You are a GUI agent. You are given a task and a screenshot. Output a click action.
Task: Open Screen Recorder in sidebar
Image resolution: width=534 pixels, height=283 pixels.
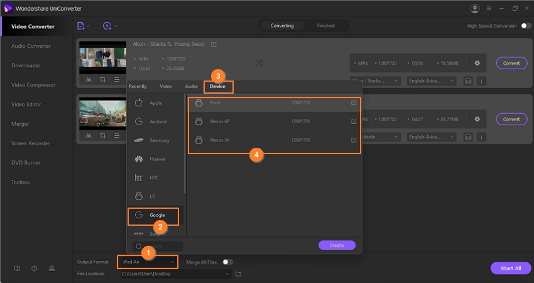[x=30, y=143]
